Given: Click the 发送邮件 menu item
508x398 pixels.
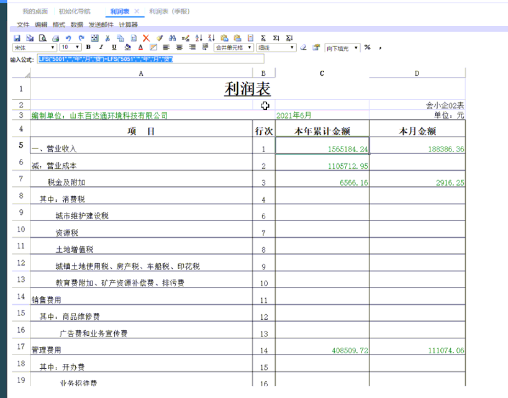Looking at the screenshot, I should point(101,25).
